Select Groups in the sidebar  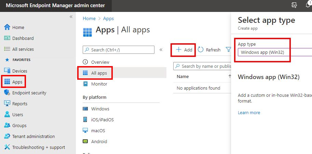(x=19, y=126)
